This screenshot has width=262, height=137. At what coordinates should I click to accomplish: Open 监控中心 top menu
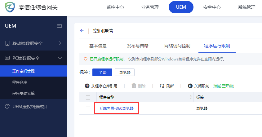click(115, 7)
